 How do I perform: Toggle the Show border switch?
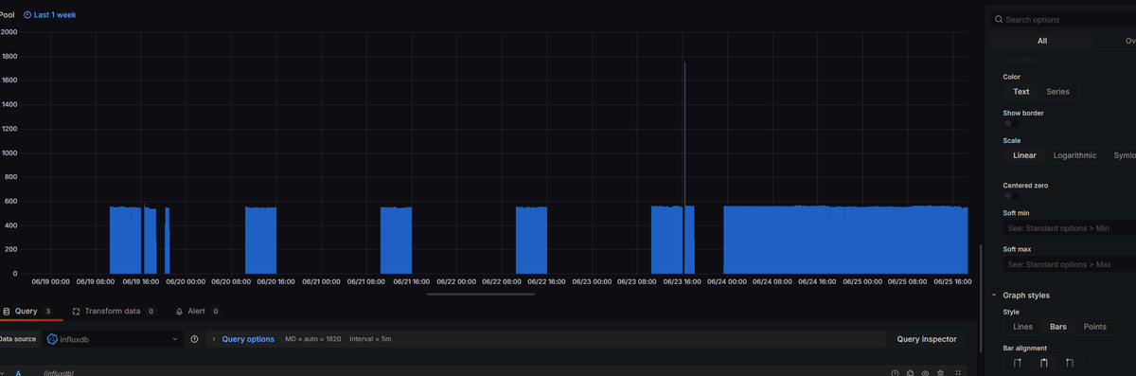coord(1012,123)
